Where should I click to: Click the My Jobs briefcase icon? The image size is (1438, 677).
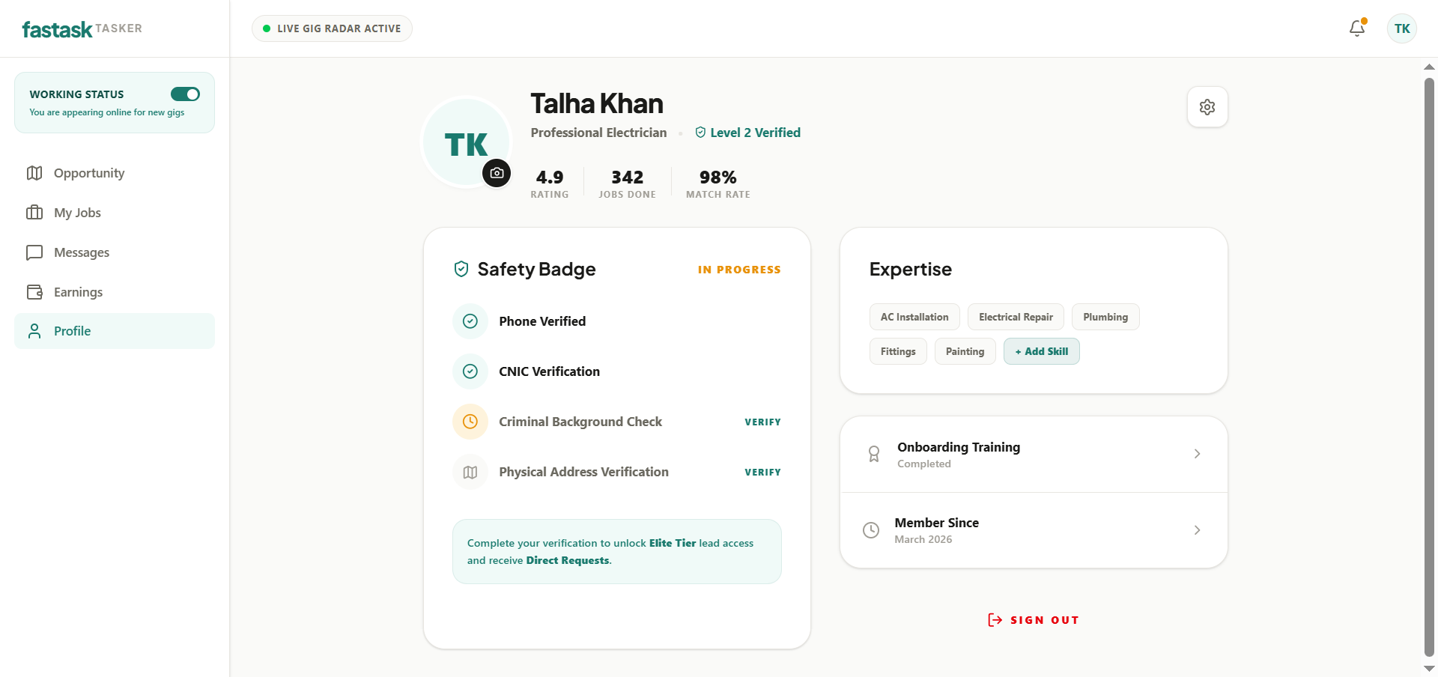tap(34, 213)
